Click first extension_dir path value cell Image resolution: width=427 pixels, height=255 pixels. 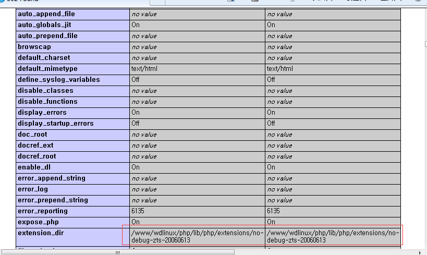click(197, 236)
